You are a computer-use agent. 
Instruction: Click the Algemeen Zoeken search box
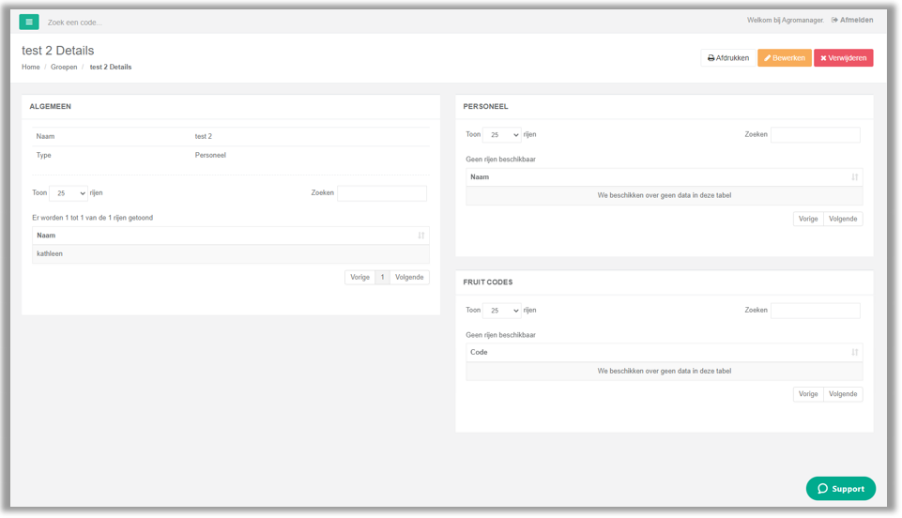point(382,193)
